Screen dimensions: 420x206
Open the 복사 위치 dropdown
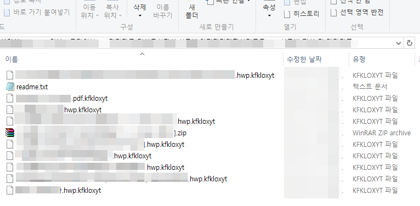(x=113, y=12)
